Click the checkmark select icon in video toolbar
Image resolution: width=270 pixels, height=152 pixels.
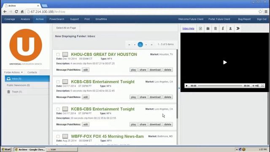(x=200, y=28)
